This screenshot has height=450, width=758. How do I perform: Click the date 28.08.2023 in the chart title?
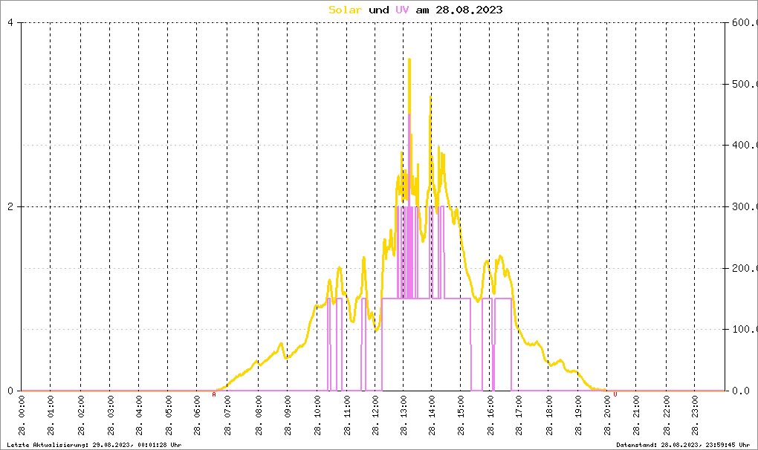(469, 10)
